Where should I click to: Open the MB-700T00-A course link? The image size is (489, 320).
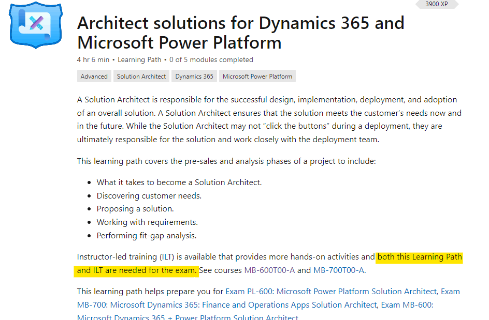339,270
